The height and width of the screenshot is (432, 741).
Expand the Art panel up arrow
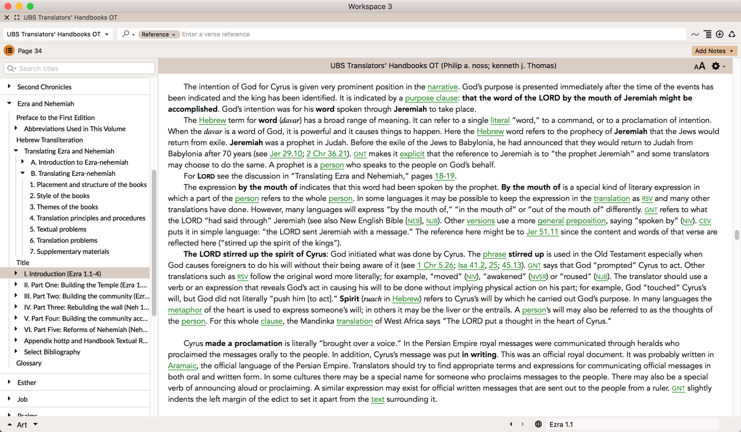click(9, 425)
